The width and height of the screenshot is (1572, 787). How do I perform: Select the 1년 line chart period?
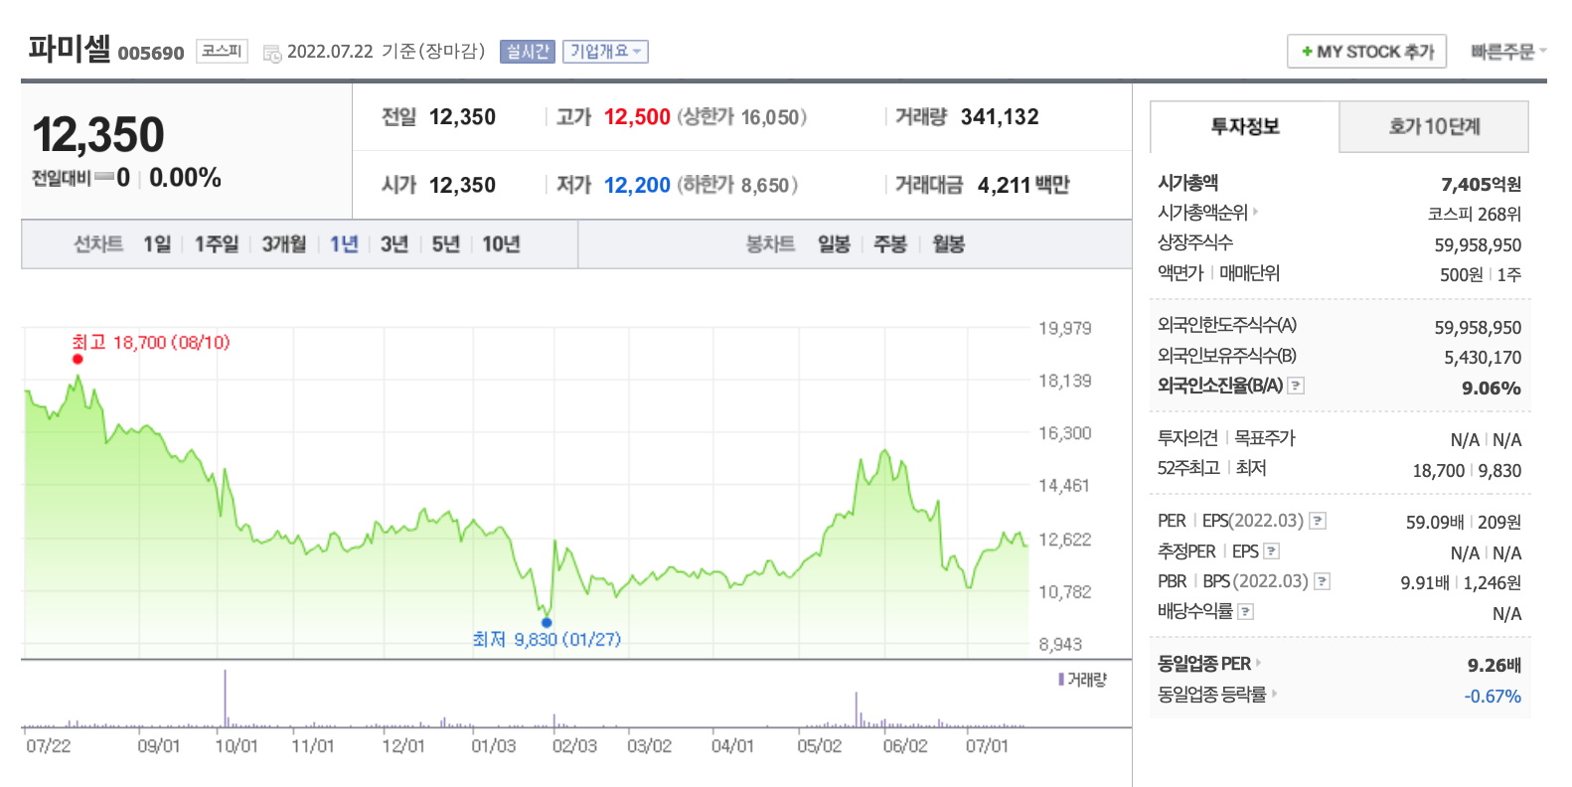coord(344,244)
